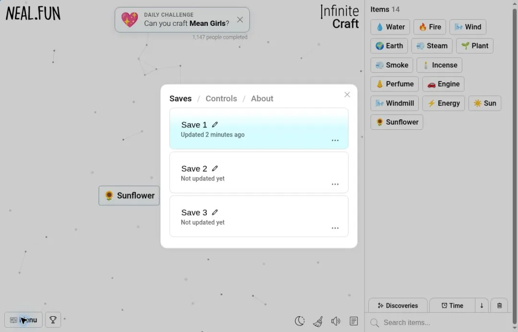Open Save 2 more options menu
This screenshot has height=332, width=518.
coord(335,184)
